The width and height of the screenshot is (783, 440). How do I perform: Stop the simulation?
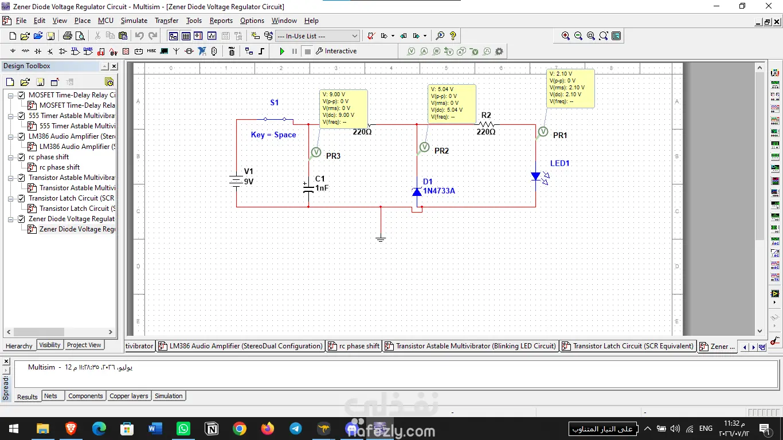click(x=307, y=51)
